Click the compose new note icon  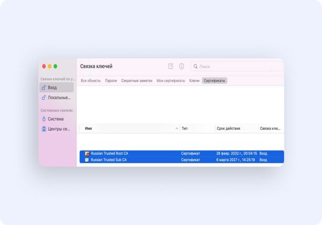pos(171,66)
